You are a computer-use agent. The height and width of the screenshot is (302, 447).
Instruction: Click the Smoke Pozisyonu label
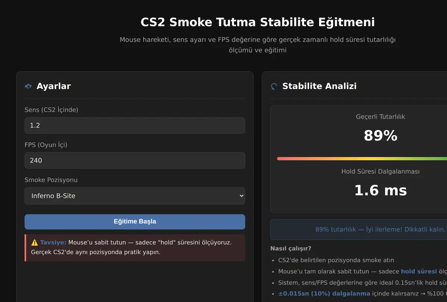point(51,180)
